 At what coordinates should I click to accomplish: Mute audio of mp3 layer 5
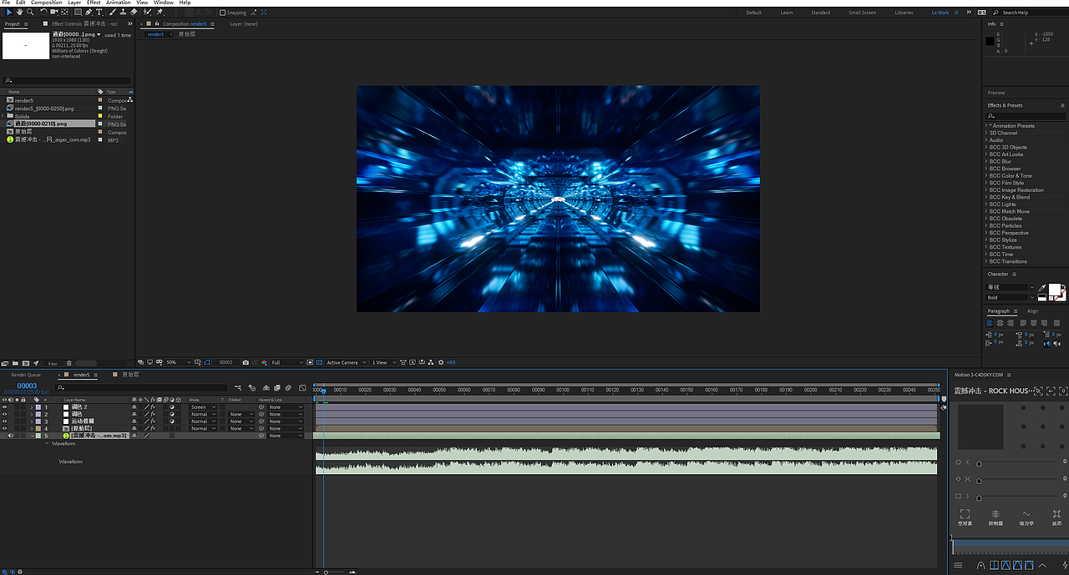(10, 436)
